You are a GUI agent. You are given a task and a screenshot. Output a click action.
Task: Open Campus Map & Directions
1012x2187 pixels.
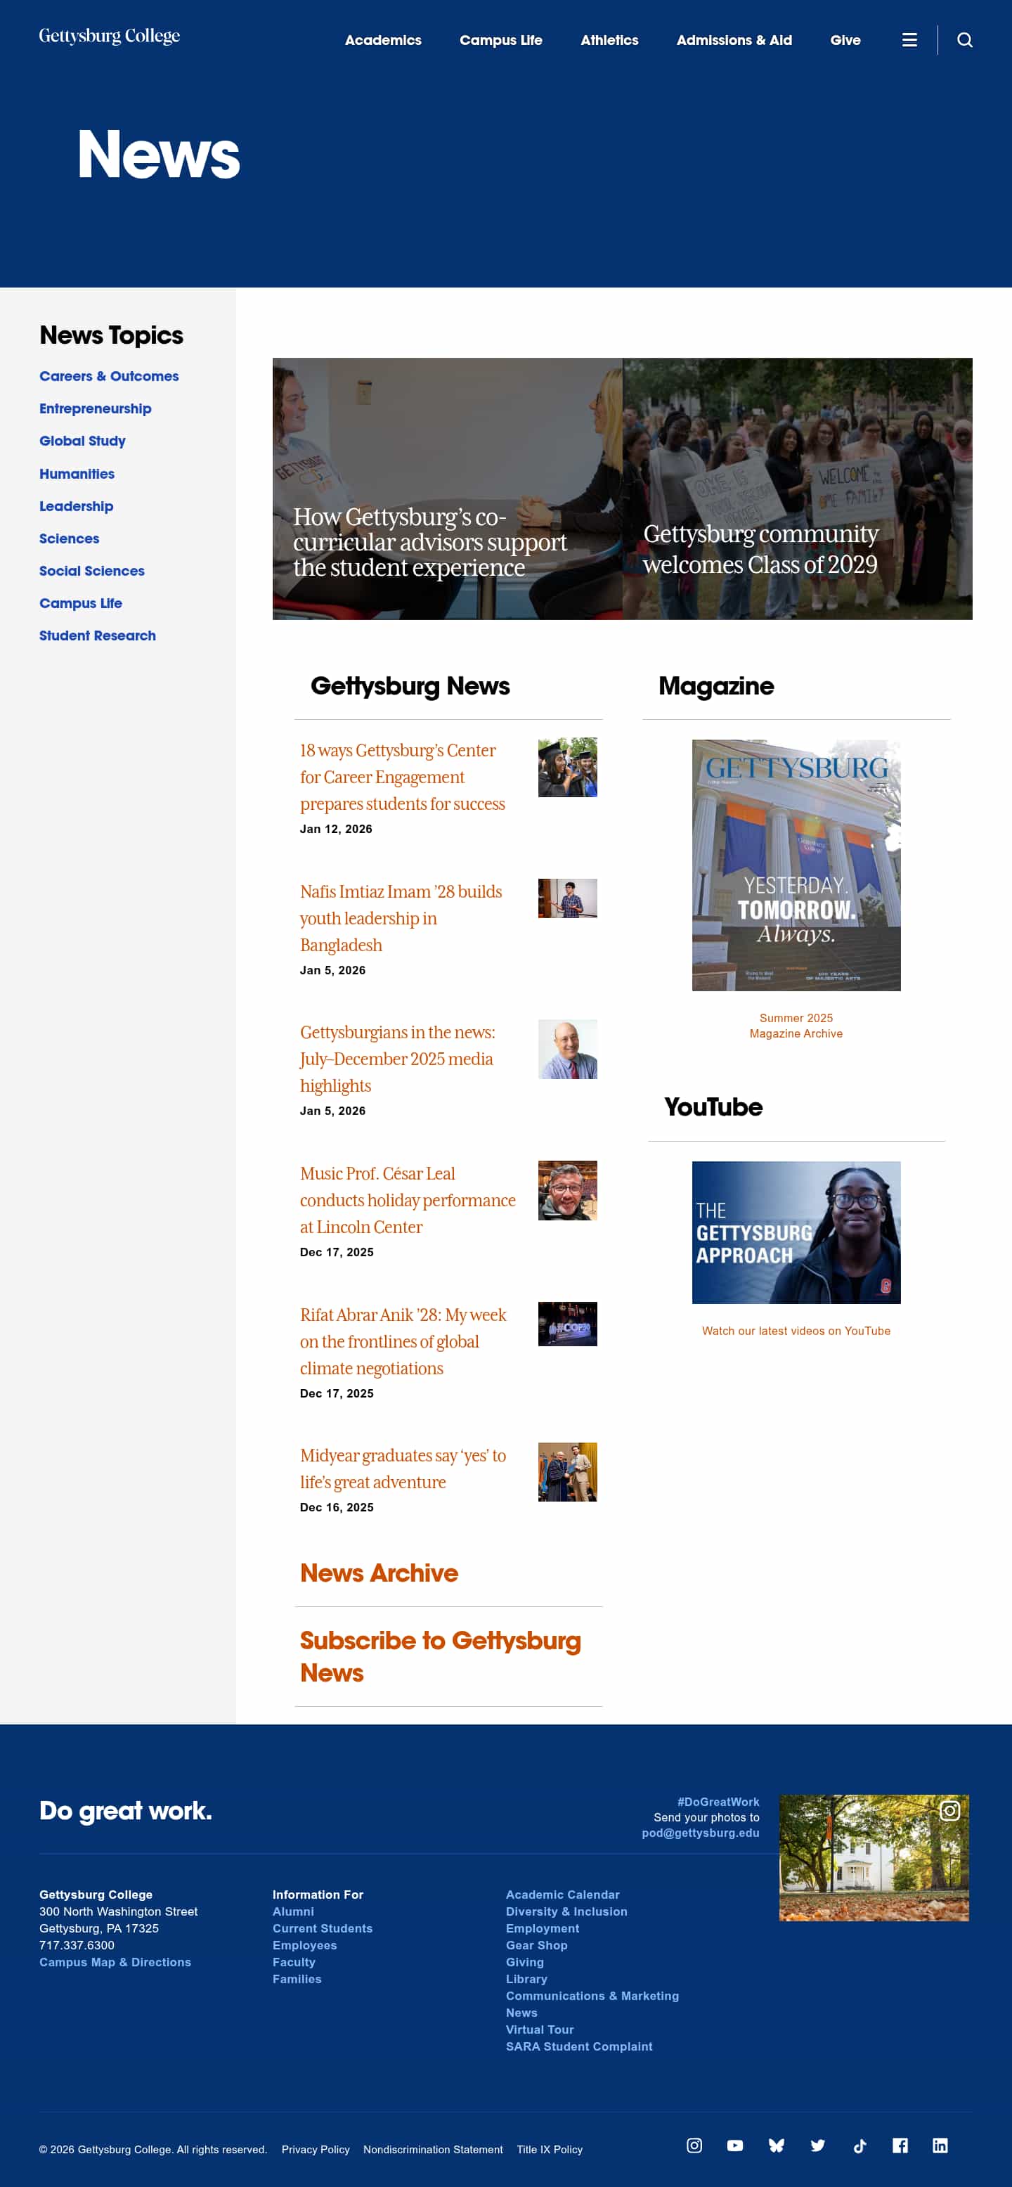tap(115, 1962)
